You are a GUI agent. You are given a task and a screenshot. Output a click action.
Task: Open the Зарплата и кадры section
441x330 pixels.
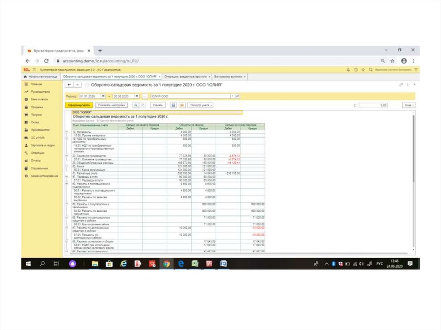click(x=43, y=145)
